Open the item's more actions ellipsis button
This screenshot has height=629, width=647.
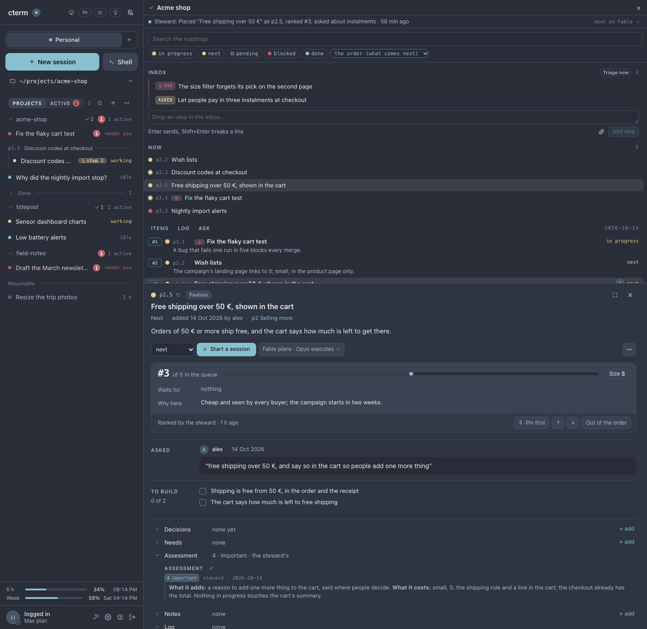click(629, 350)
